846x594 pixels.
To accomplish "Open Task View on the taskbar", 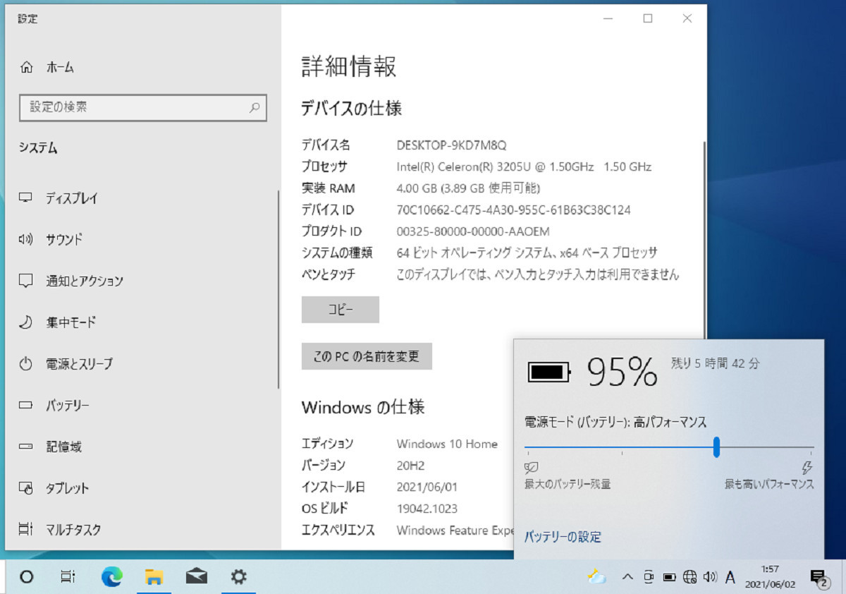I will coord(68,577).
